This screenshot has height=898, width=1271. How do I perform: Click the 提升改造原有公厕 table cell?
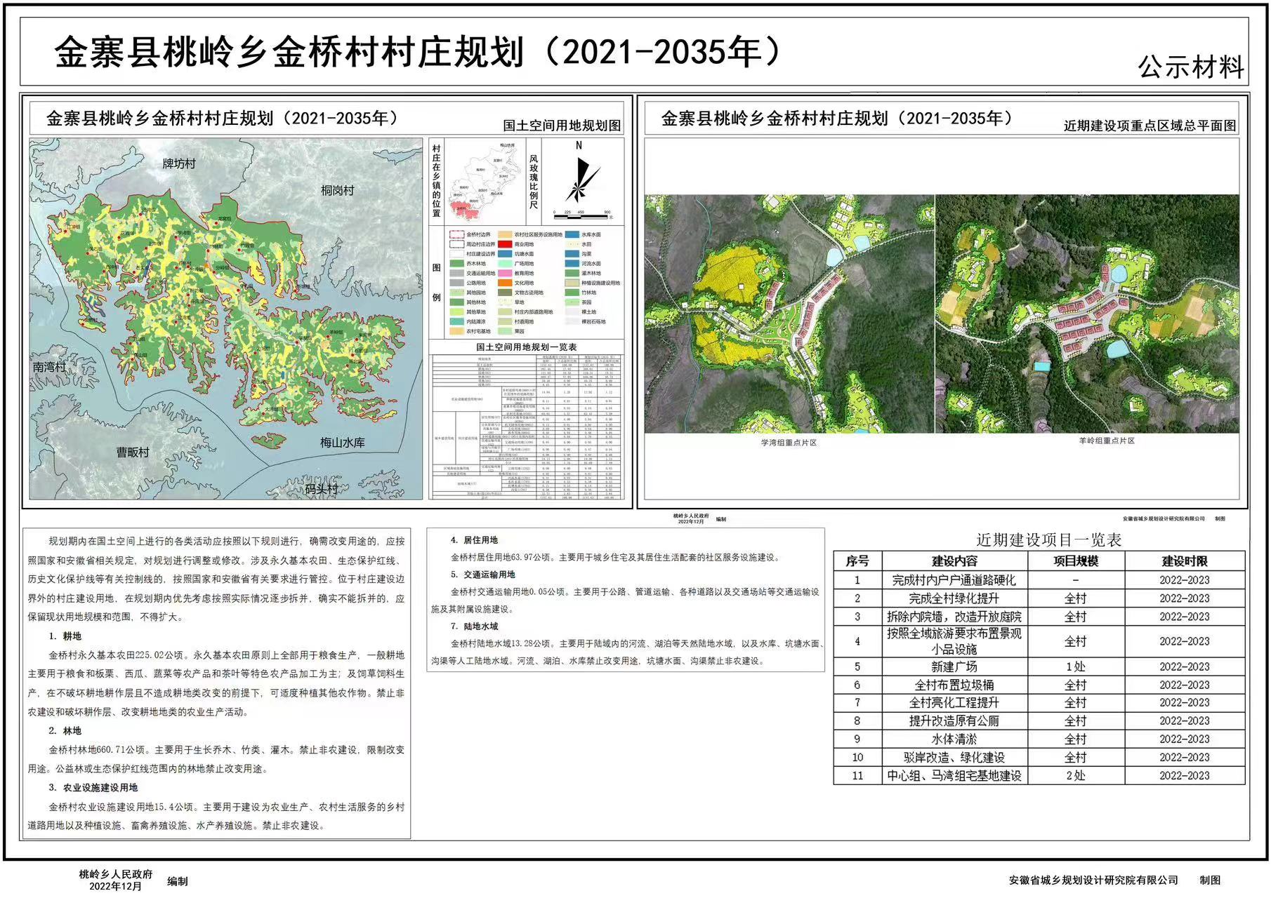[x=954, y=721]
